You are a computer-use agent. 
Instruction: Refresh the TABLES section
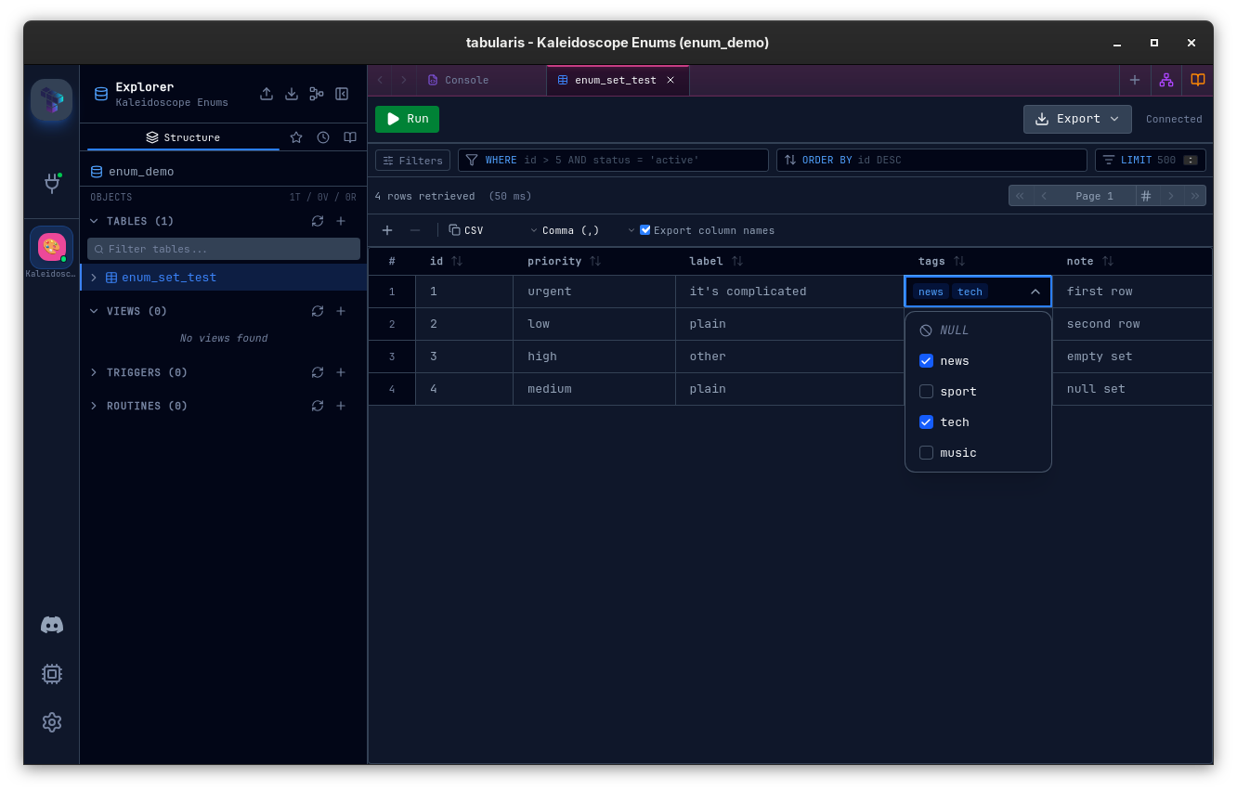click(318, 221)
